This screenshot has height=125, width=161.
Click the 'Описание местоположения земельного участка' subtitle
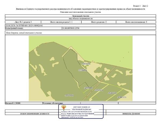pos(80,12)
